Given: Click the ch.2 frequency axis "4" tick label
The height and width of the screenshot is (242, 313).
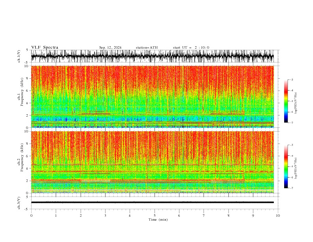Looking at the screenshot, I should click(x=27, y=168).
